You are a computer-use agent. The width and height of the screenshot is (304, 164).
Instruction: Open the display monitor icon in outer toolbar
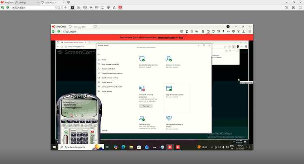tap(103, 8)
